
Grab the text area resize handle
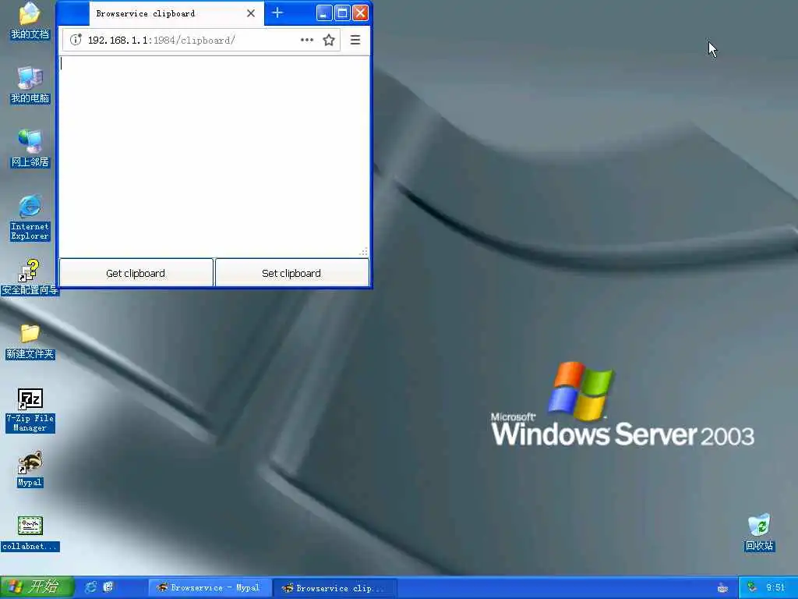pyautogui.click(x=364, y=252)
